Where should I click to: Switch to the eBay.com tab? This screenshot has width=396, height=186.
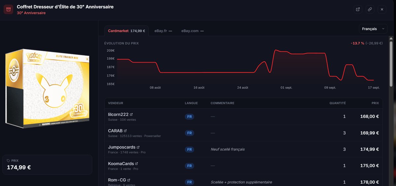click(192, 31)
